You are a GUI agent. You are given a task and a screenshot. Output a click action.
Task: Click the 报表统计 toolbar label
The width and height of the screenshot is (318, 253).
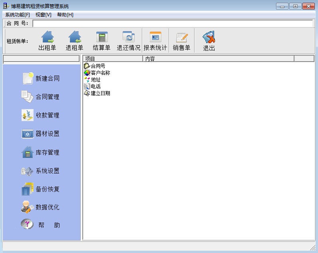click(x=155, y=48)
